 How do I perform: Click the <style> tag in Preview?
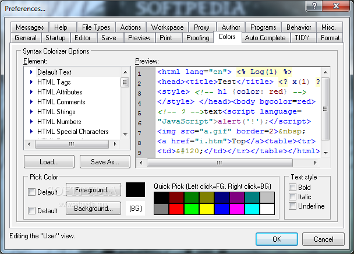click(x=174, y=91)
